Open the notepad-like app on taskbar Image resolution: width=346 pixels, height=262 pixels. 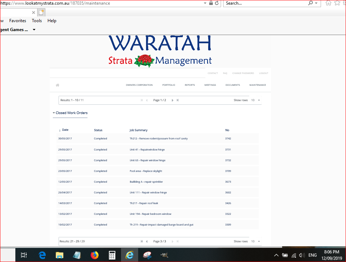click(77, 255)
